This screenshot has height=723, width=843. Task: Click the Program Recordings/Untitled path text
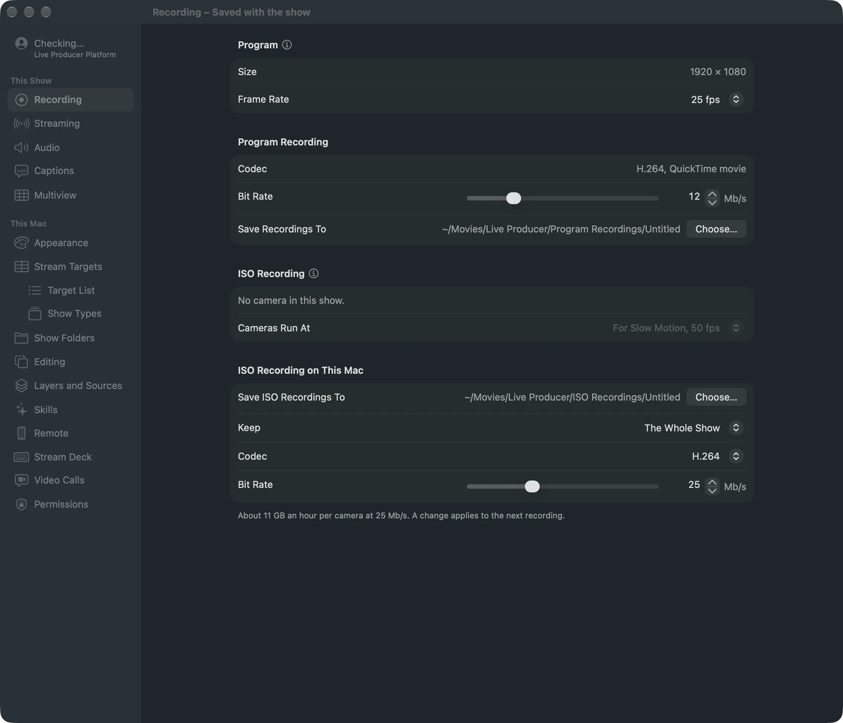pyautogui.click(x=561, y=229)
